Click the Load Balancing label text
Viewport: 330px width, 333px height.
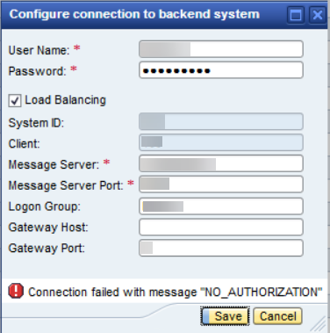(65, 100)
